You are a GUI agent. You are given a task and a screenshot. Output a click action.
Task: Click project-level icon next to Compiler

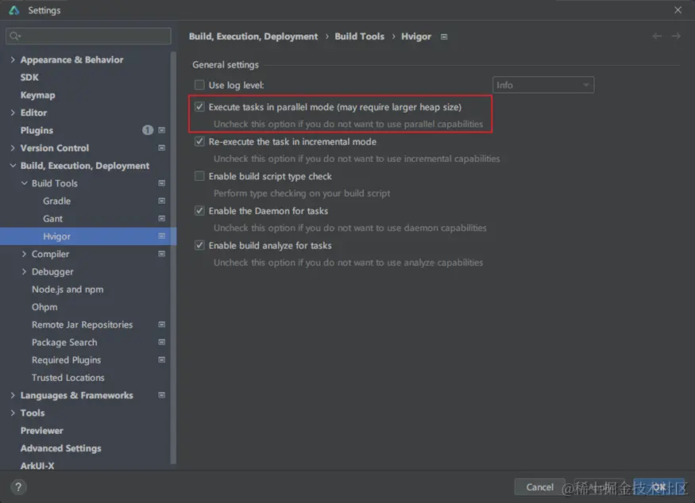(x=162, y=254)
